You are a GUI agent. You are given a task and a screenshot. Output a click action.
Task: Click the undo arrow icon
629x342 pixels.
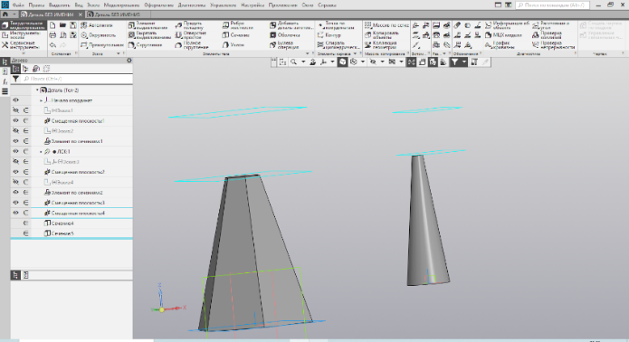[52, 45]
